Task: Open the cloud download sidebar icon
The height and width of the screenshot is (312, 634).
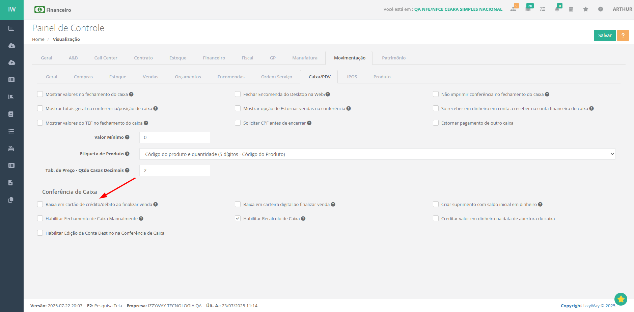Action: 11,46
